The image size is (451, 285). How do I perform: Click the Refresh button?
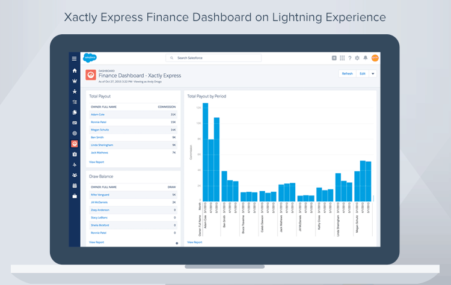pyautogui.click(x=347, y=73)
